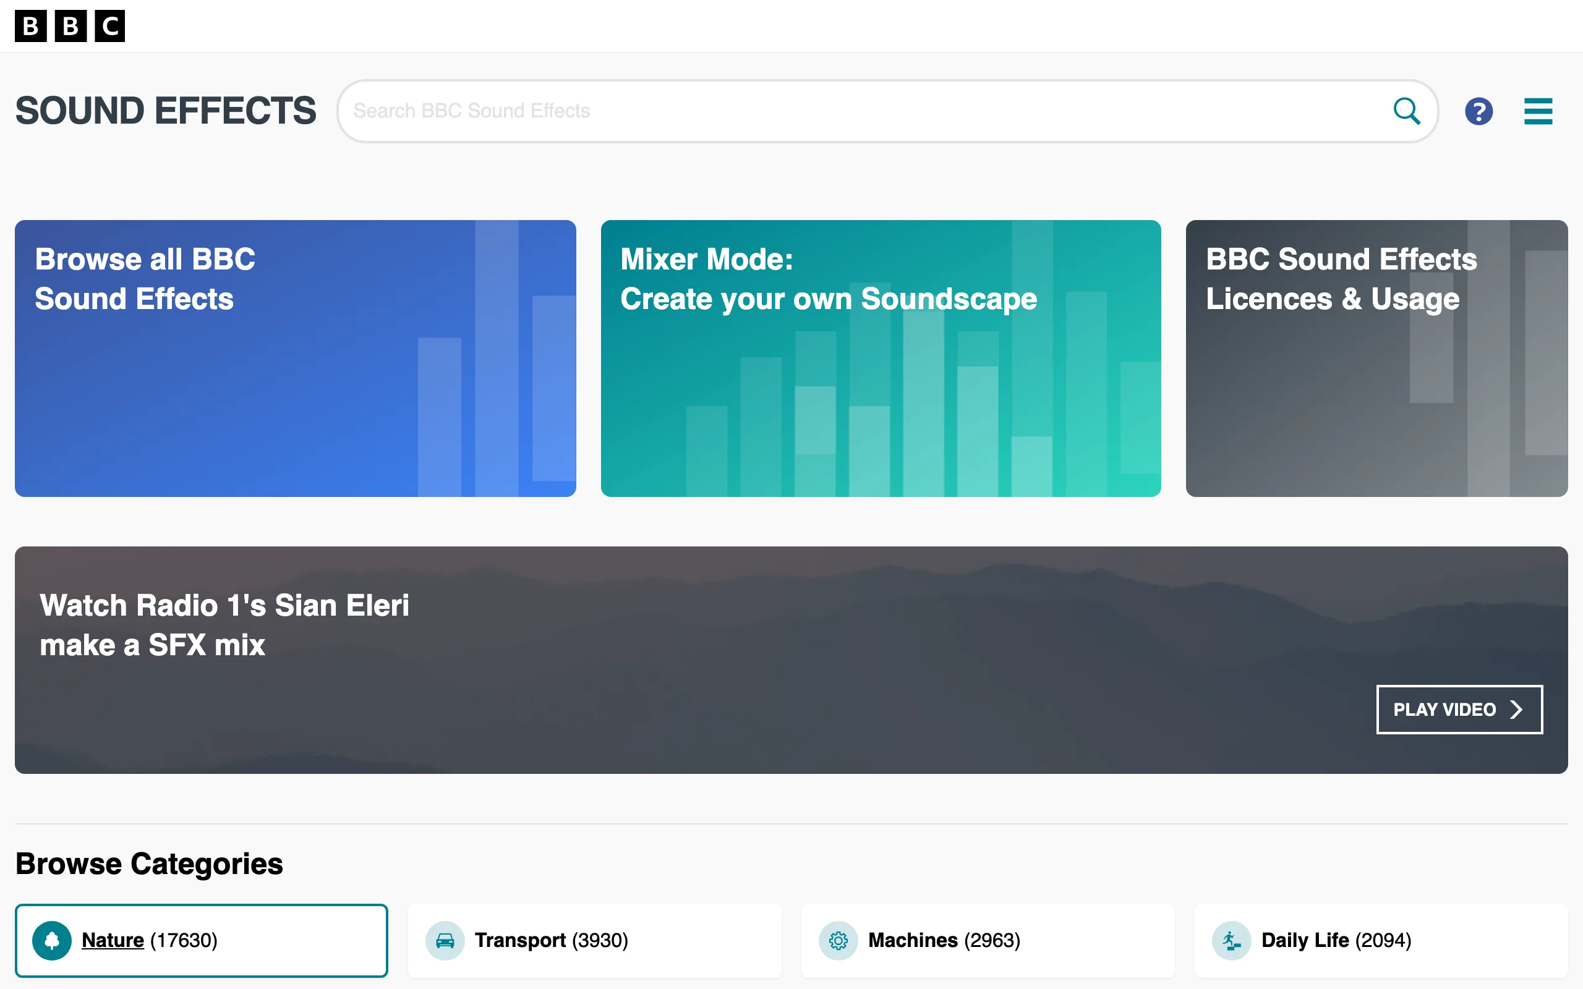Image resolution: width=1583 pixels, height=989 pixels.
Task: Open the Transport (3930) category
Action: pyautogui.click(x=595, y=941)
